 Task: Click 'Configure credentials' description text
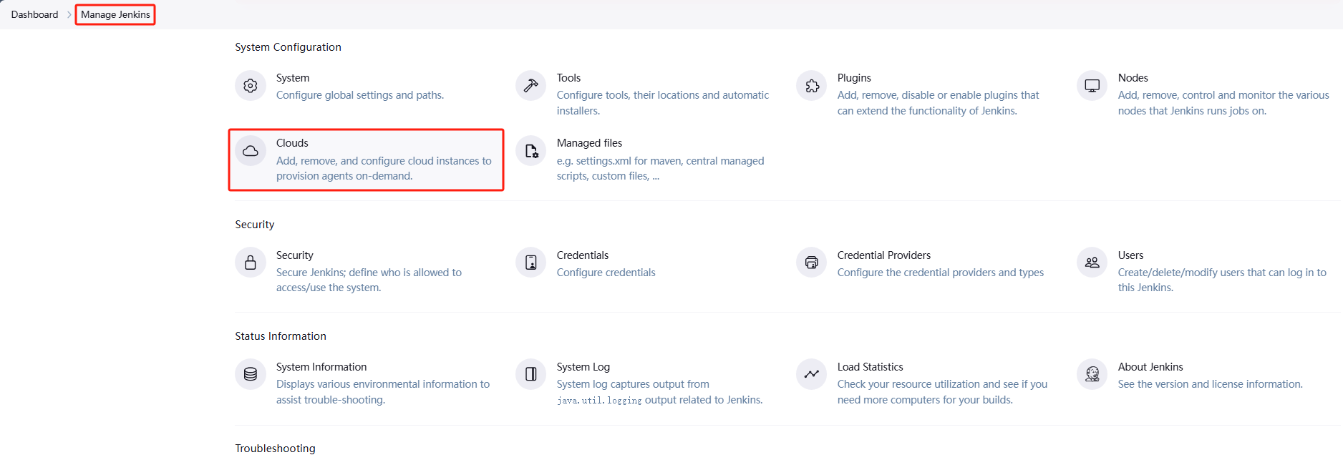point(606,273)
